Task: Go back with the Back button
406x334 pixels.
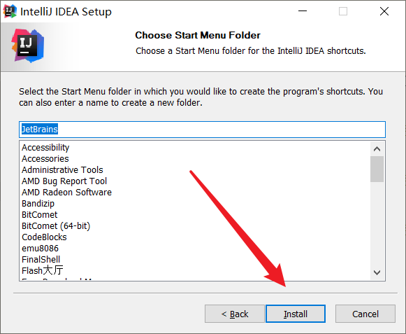Action: coord(235,314)
